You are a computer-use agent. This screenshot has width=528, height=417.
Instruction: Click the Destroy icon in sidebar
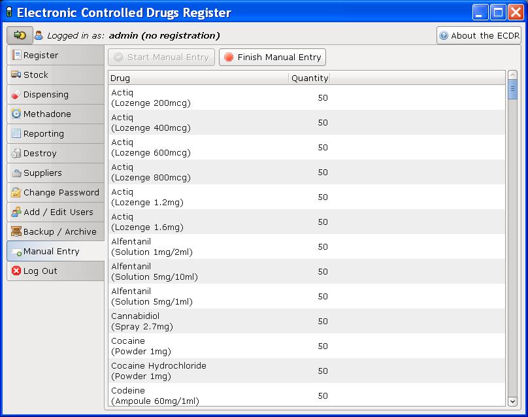click(16, 154)
